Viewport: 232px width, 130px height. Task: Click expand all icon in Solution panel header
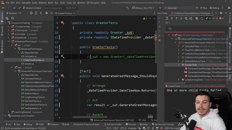pos(36,13)
